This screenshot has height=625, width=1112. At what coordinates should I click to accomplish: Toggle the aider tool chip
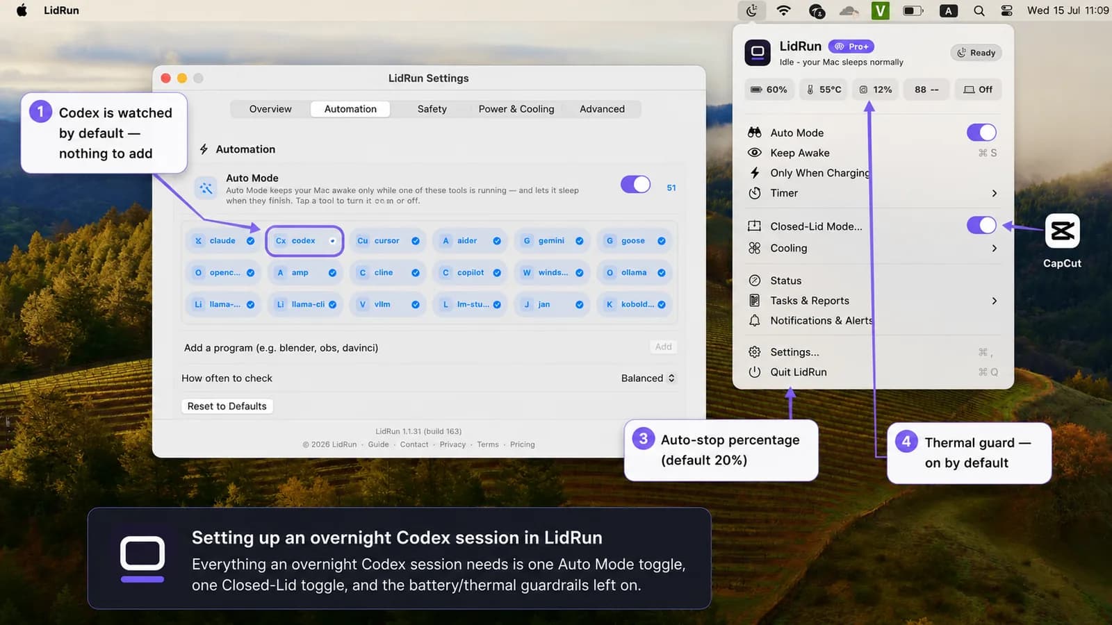(471, 241)
